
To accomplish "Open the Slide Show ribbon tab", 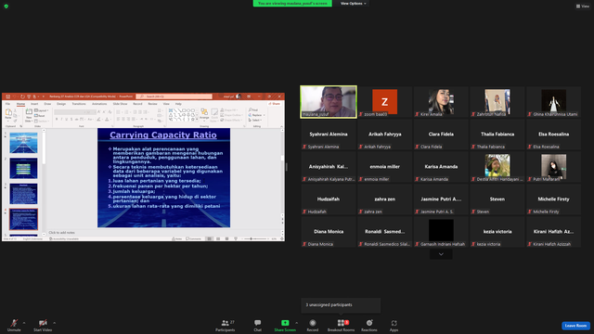I will coord(120,104).
